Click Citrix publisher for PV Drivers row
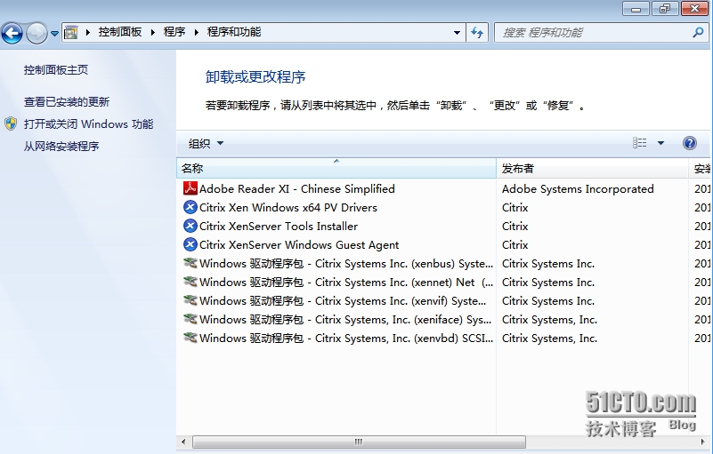Image resolution: width=713 pixels, height=454 pixels. [514, 208]
